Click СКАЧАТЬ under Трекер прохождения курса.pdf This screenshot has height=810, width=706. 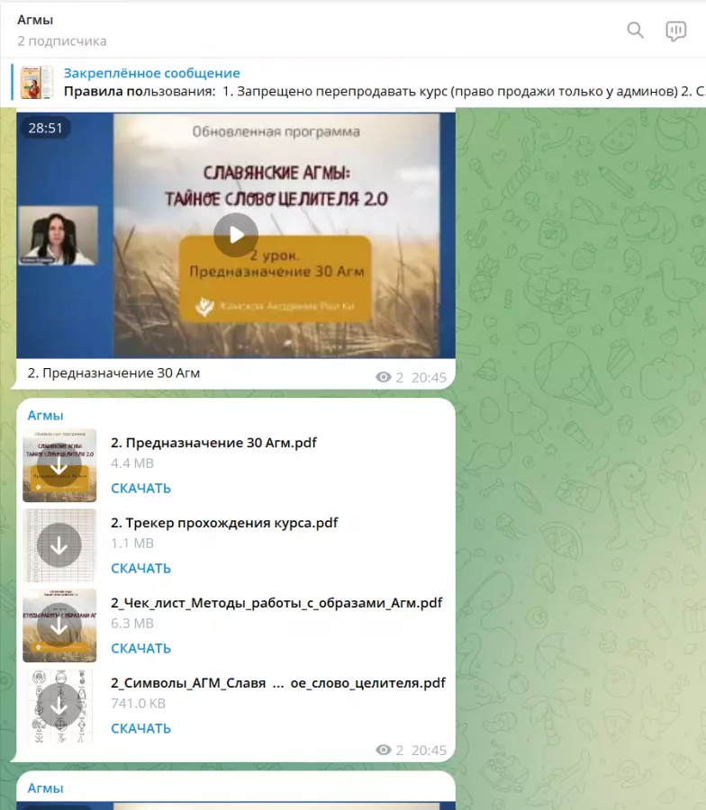point(140,569)
